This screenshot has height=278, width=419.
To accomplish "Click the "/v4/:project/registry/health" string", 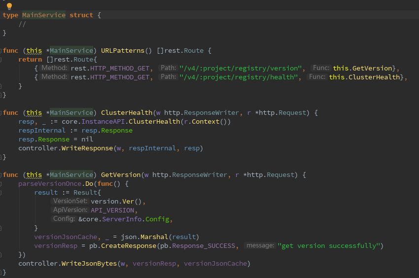I will click(239, 77).
